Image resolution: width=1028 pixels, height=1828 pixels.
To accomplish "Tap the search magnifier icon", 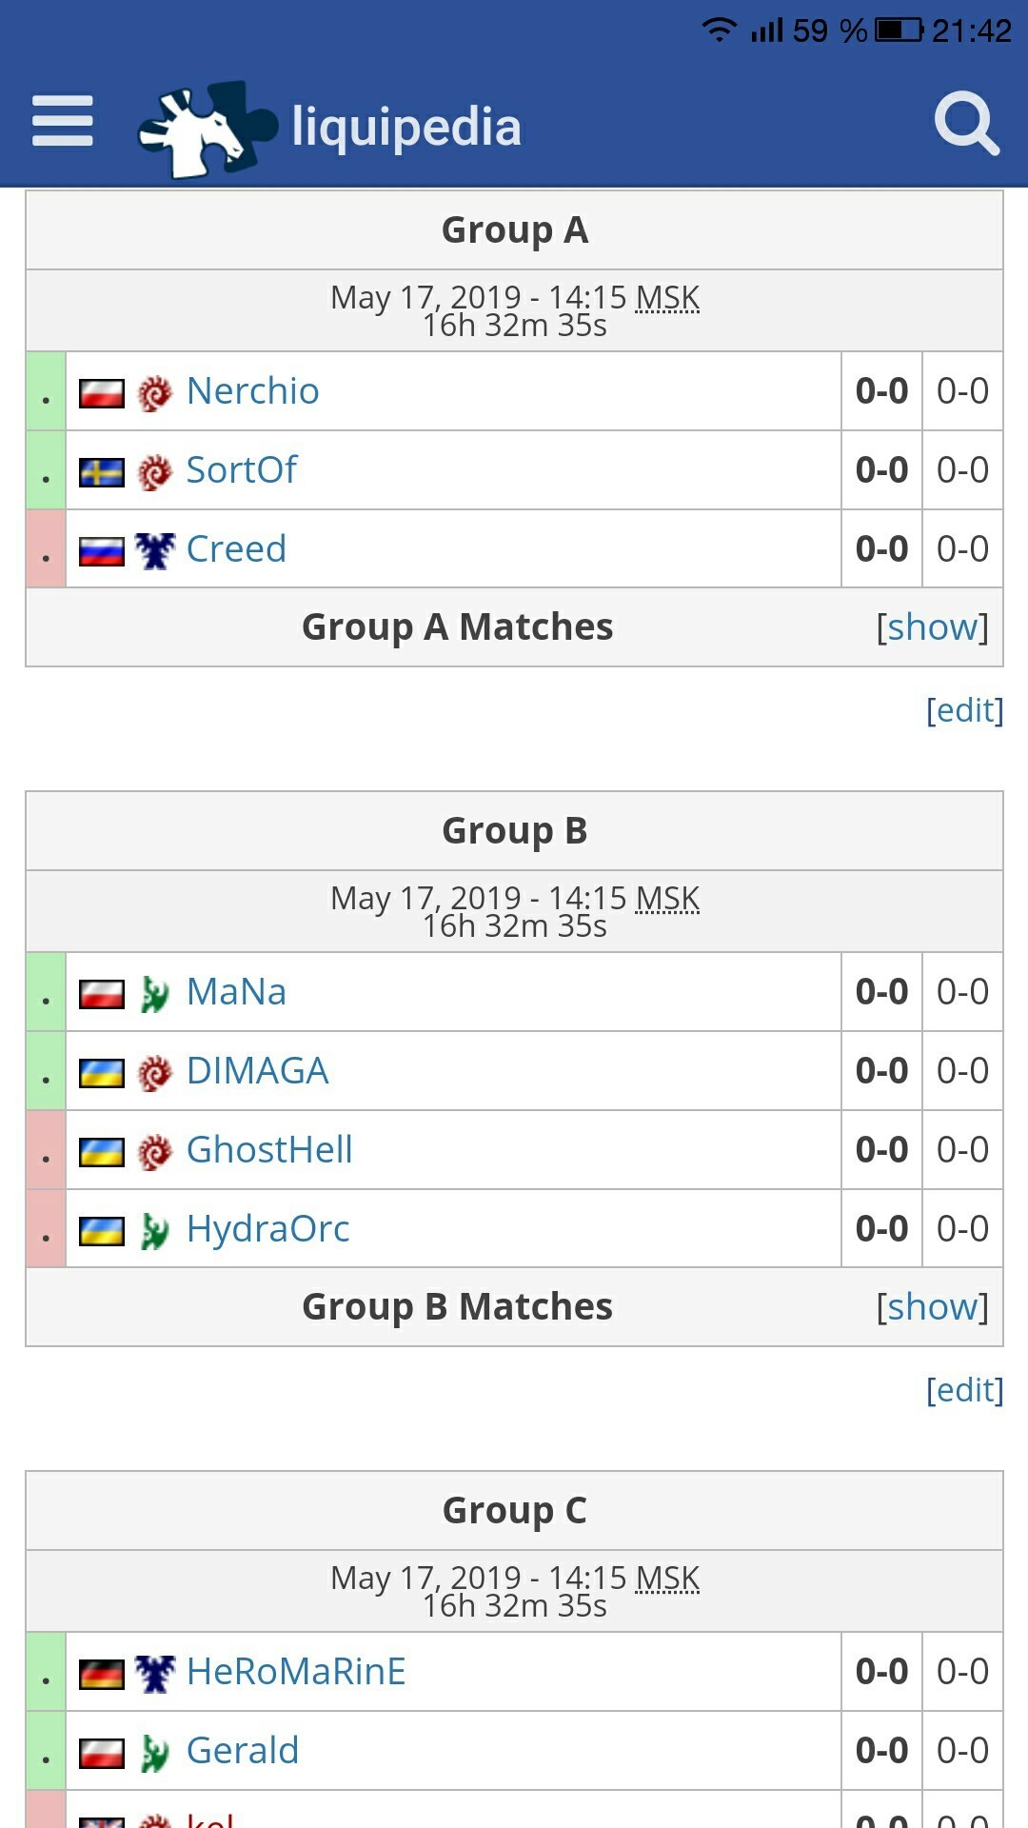I will 966,123.
